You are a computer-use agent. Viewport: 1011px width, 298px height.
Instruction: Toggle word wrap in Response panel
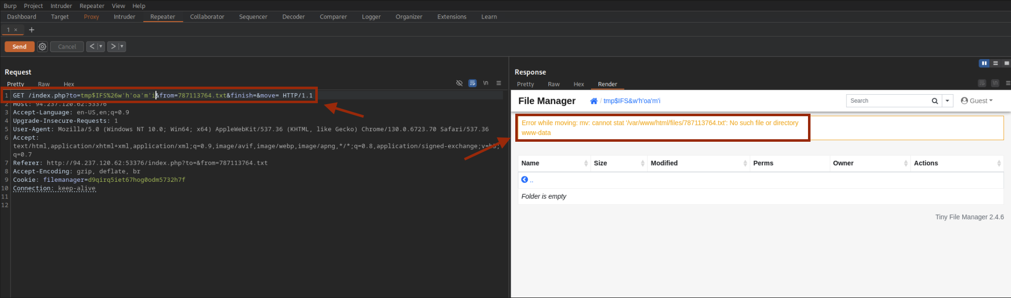(x=982, y=83)
